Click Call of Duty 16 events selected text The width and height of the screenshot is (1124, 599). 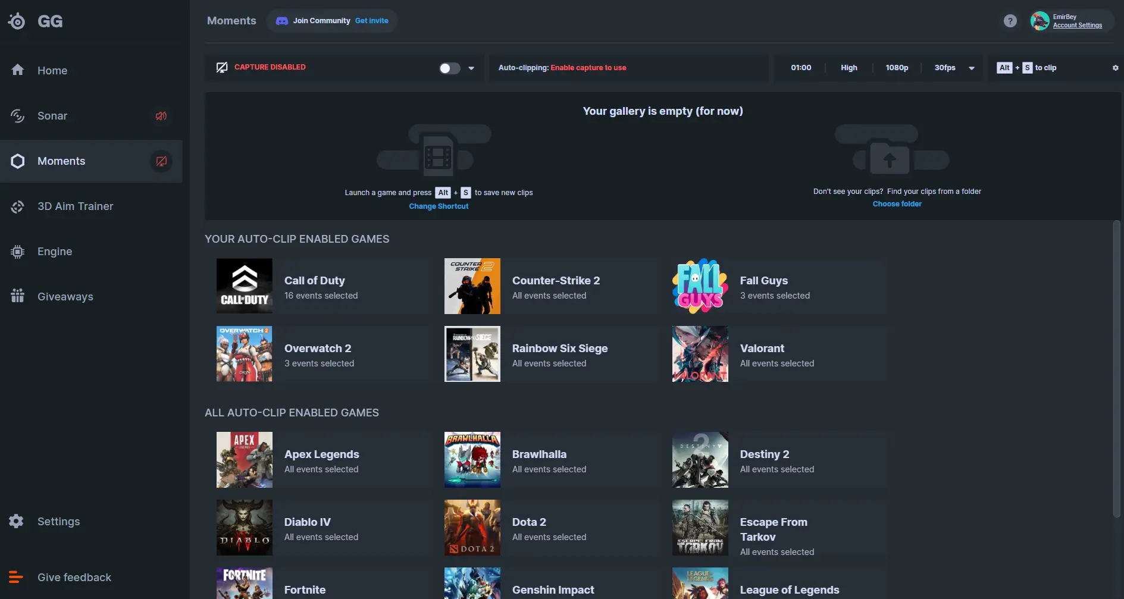[321, 296]
